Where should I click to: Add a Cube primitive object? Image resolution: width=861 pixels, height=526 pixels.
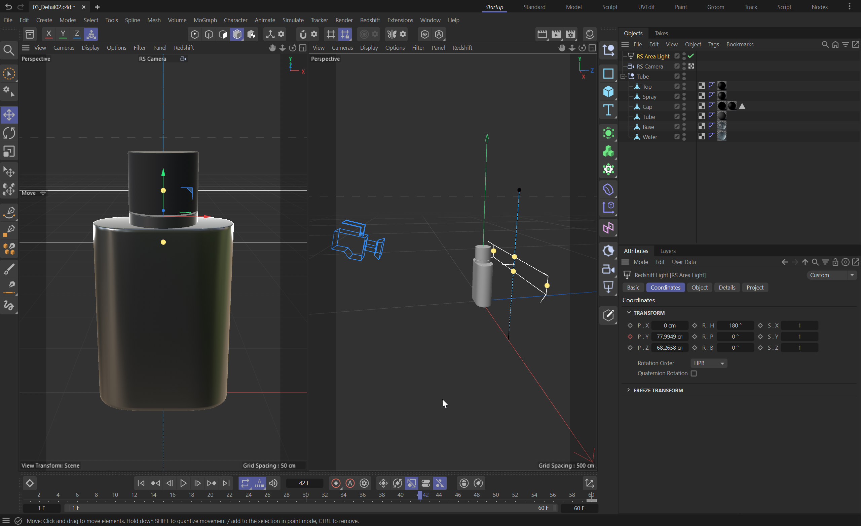pyautogui.click(x=608, y=91)
